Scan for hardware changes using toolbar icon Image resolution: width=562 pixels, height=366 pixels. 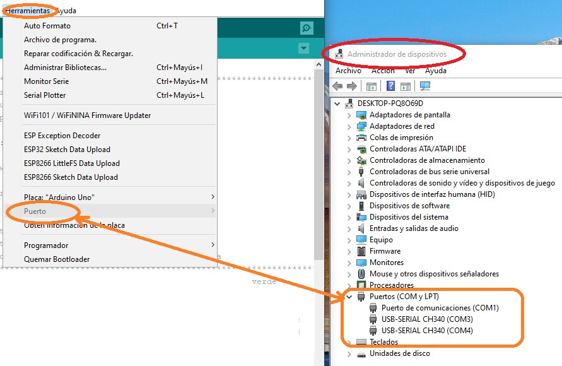[426, 86]
